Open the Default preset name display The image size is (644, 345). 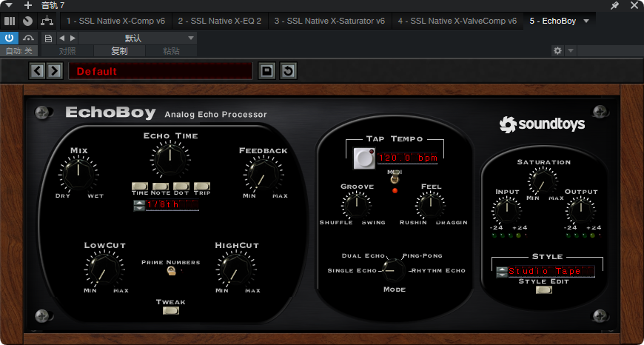click(x=160, y=71)
